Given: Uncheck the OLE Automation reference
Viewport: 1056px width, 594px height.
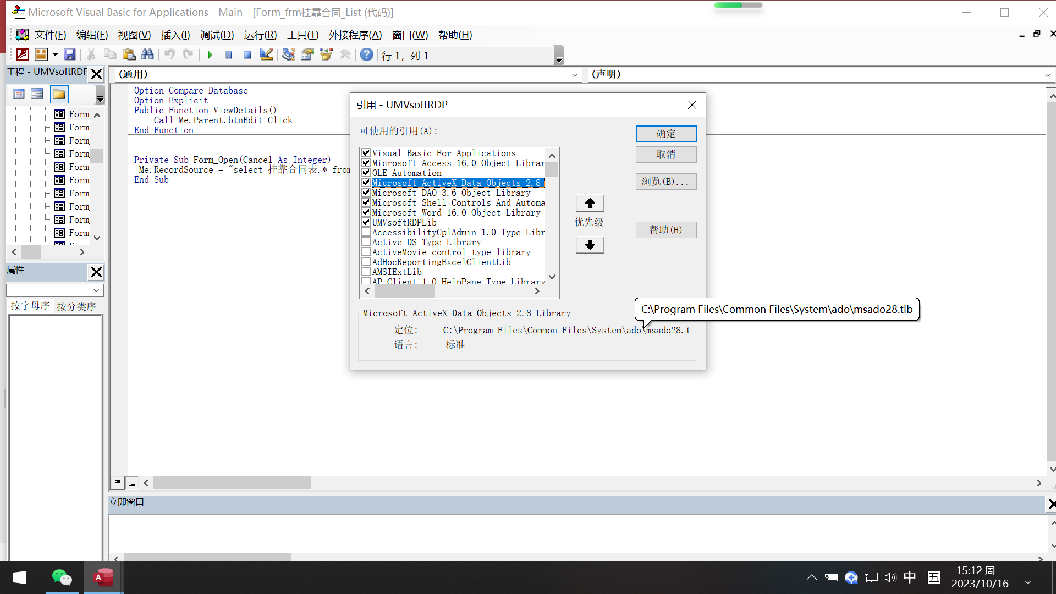Looking at the screenshot, I should 366,172.
